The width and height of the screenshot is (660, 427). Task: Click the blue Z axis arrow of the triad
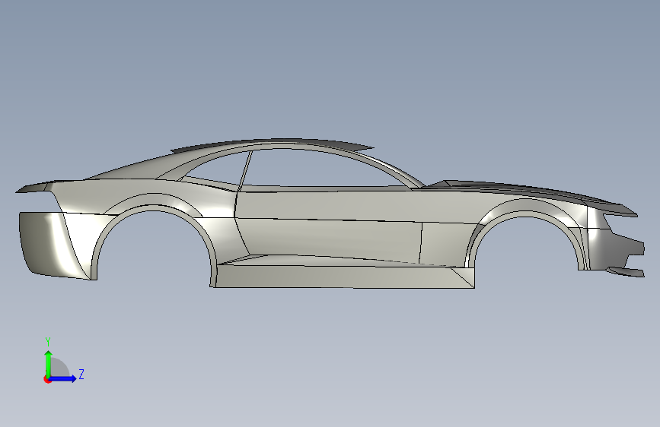(x=63, y=378)
